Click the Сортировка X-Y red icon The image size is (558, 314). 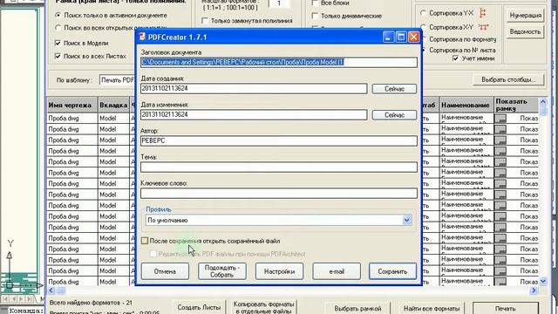(483, 27)
